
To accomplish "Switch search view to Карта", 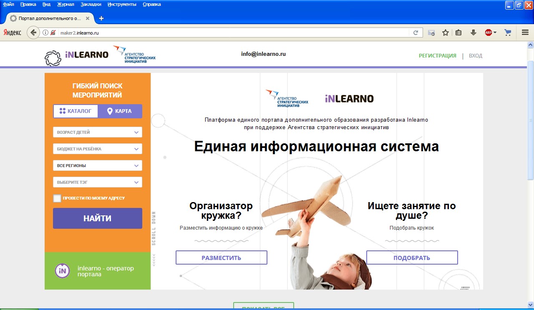I will coord(120,111).
